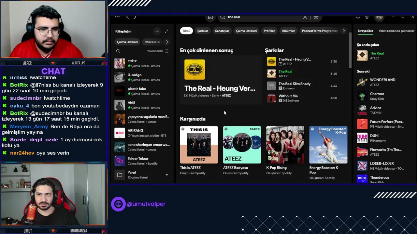Open the Browse icon beside search

click(316, 17)
